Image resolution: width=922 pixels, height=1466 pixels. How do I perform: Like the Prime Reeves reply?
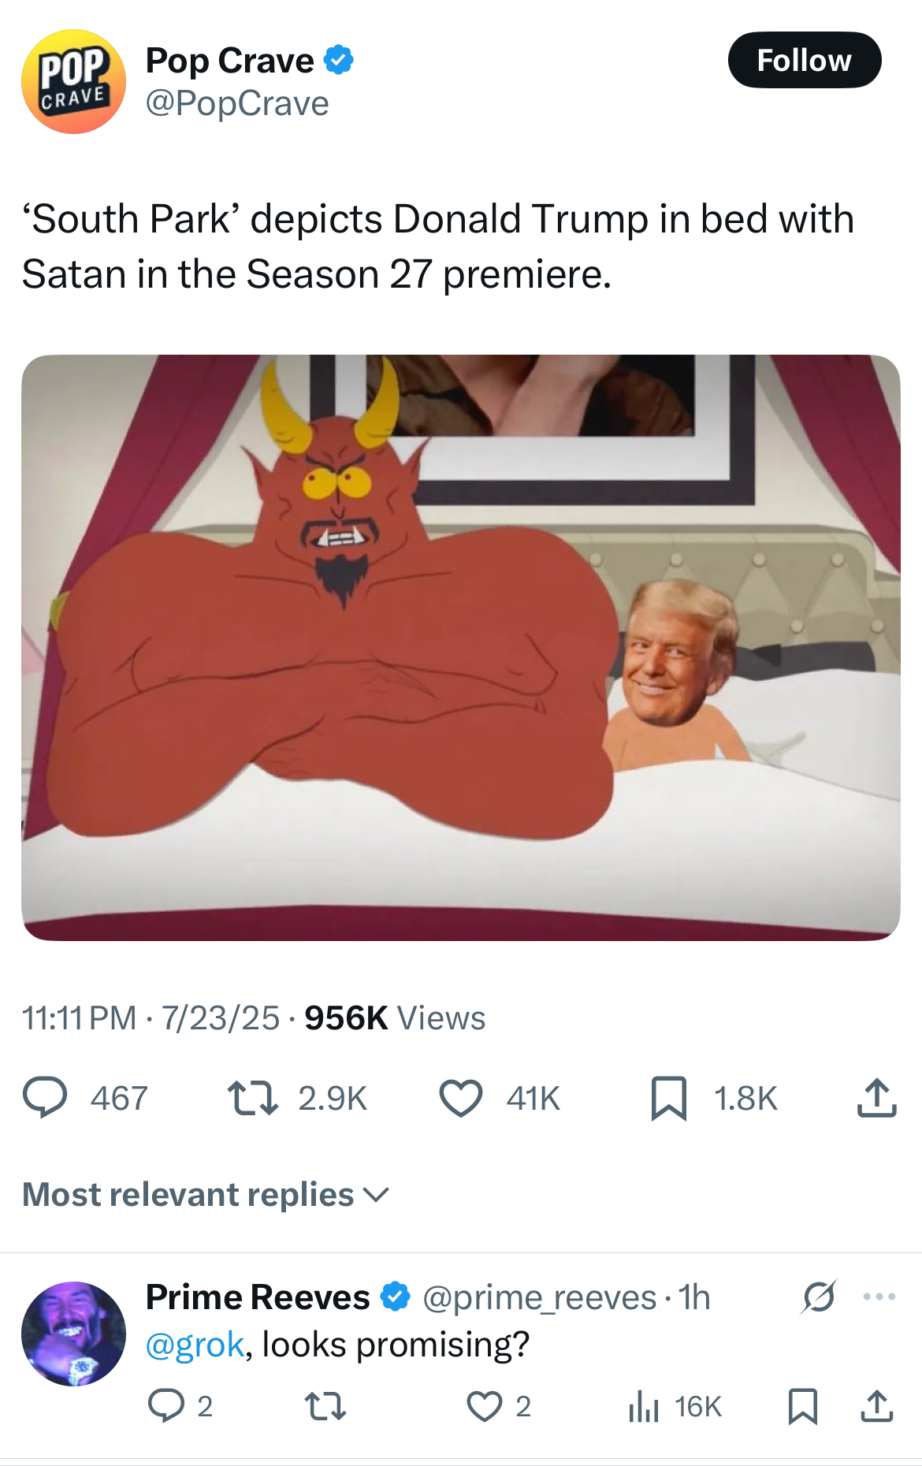(x=484, y=1406)
